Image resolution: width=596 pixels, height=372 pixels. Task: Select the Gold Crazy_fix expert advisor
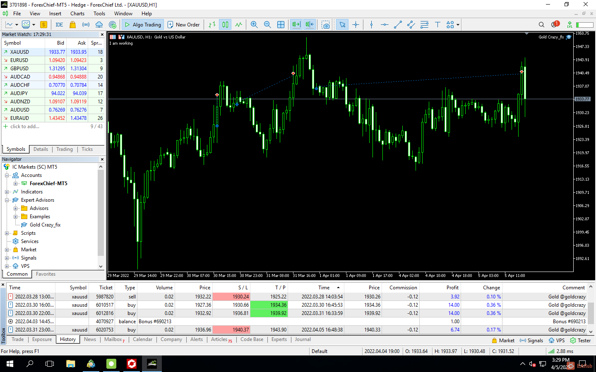point(45,225)
